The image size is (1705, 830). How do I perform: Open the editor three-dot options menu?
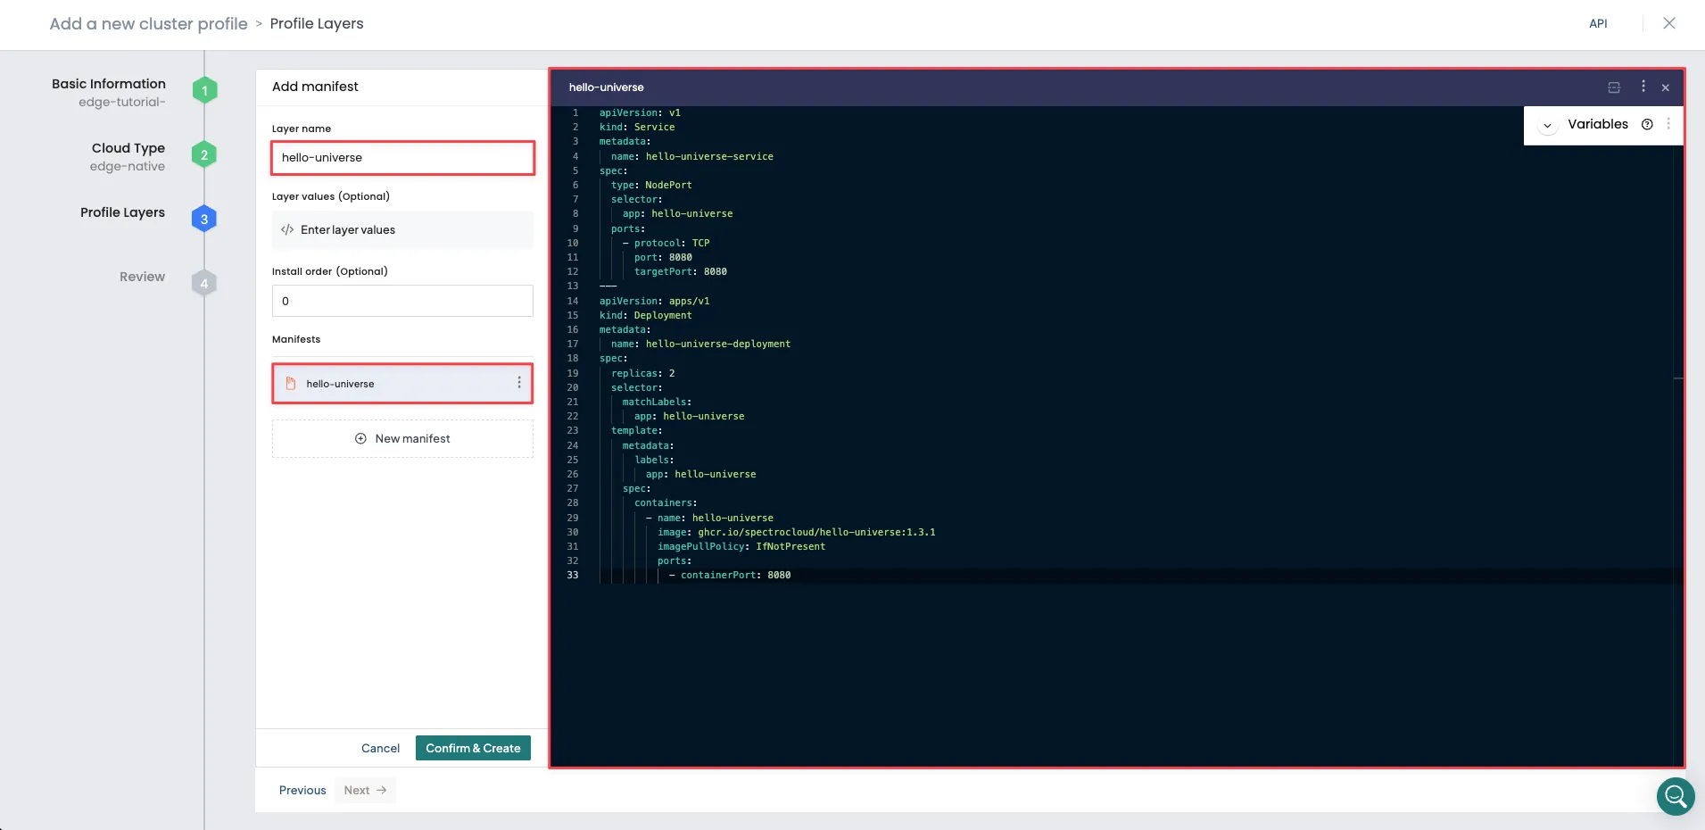pos(1645,87)
